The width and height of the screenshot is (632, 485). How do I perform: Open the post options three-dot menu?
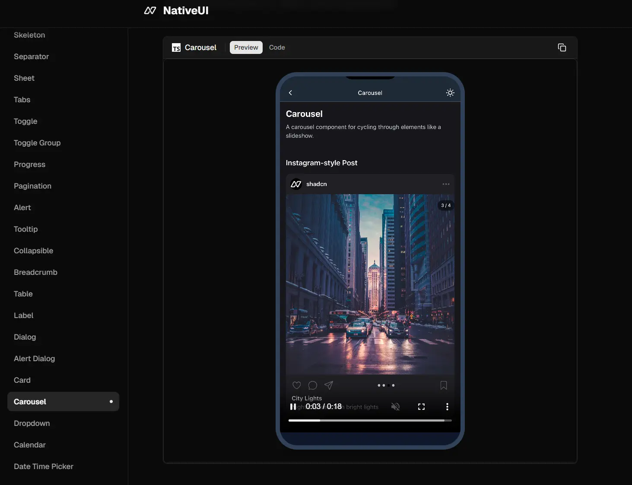pos(446,184)
